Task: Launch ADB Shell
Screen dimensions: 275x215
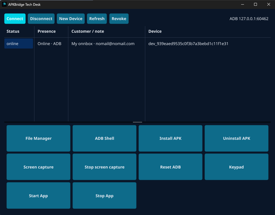Action: (x=104, y=138)
